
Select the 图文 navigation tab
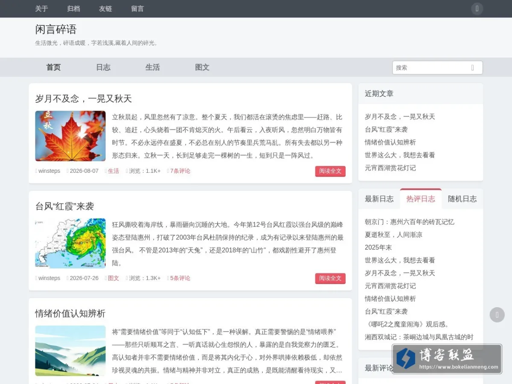click(x=202, y=67)
